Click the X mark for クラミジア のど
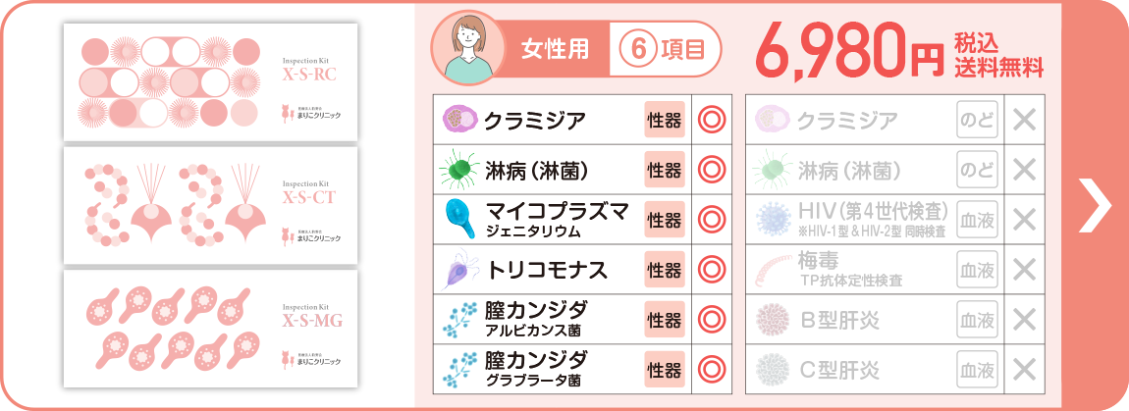This screenshot has height=411, width=1129. (1024, 121)
